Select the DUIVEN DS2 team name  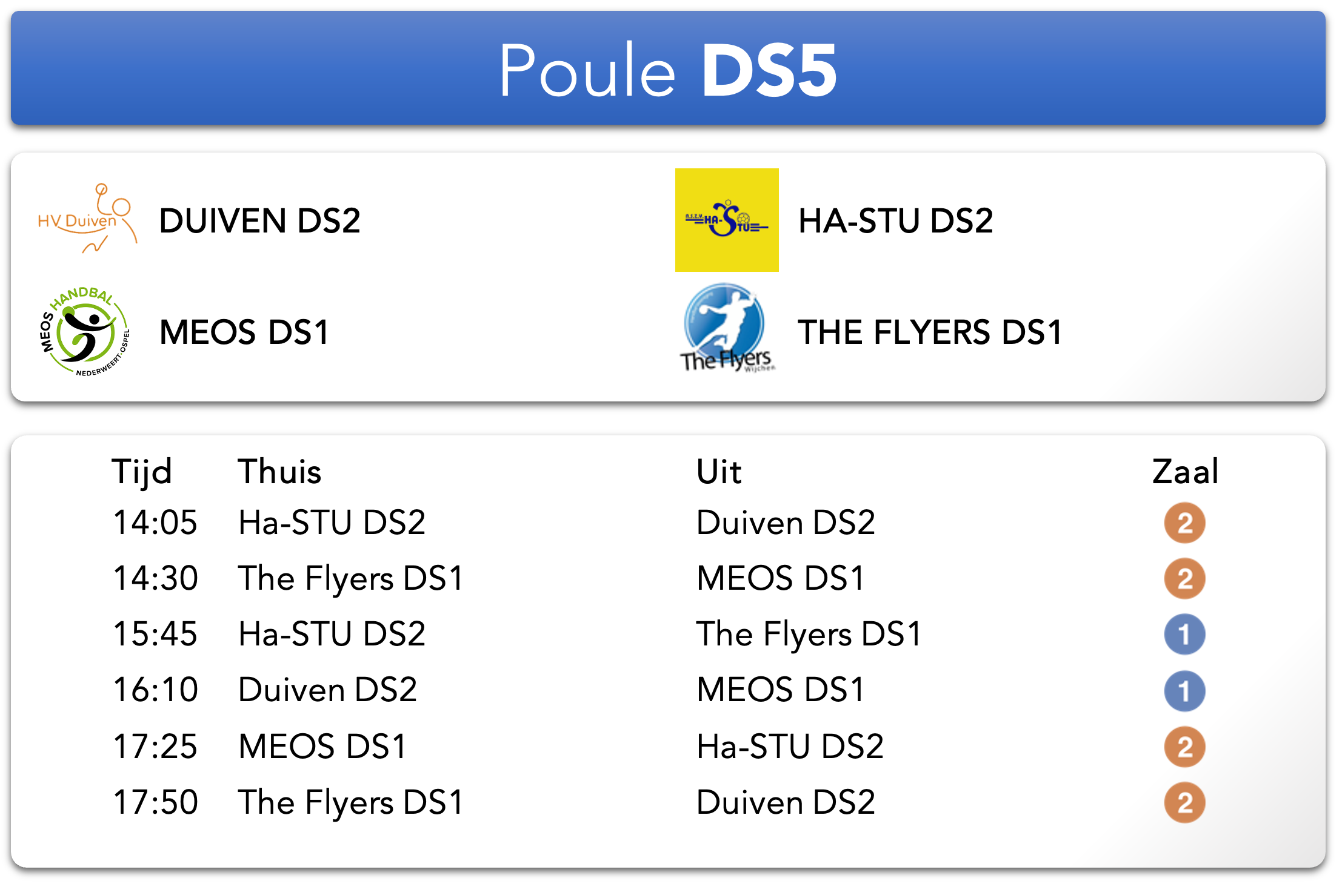coord(259,220)
